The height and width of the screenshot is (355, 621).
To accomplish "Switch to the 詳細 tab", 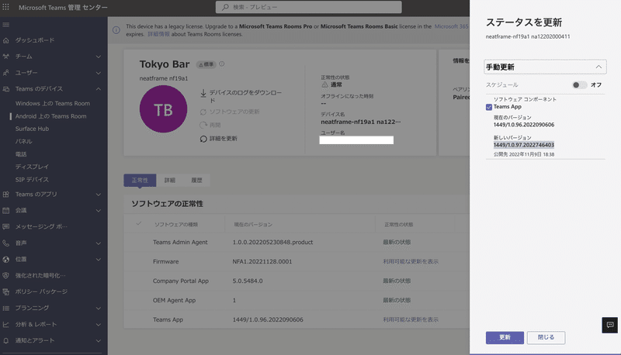I will 169,181.
